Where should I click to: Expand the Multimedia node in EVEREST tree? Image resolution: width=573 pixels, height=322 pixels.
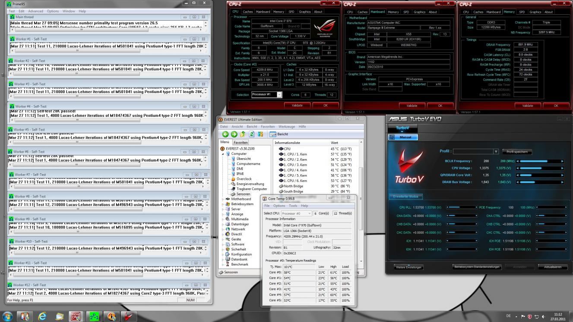click(223, 219)
